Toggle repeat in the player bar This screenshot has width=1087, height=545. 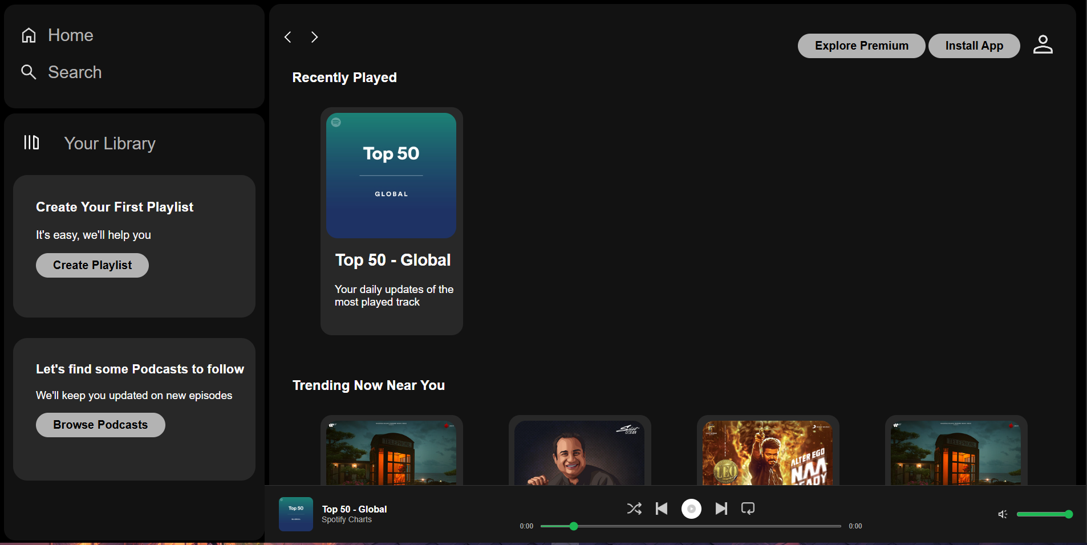tap(748, 509)
